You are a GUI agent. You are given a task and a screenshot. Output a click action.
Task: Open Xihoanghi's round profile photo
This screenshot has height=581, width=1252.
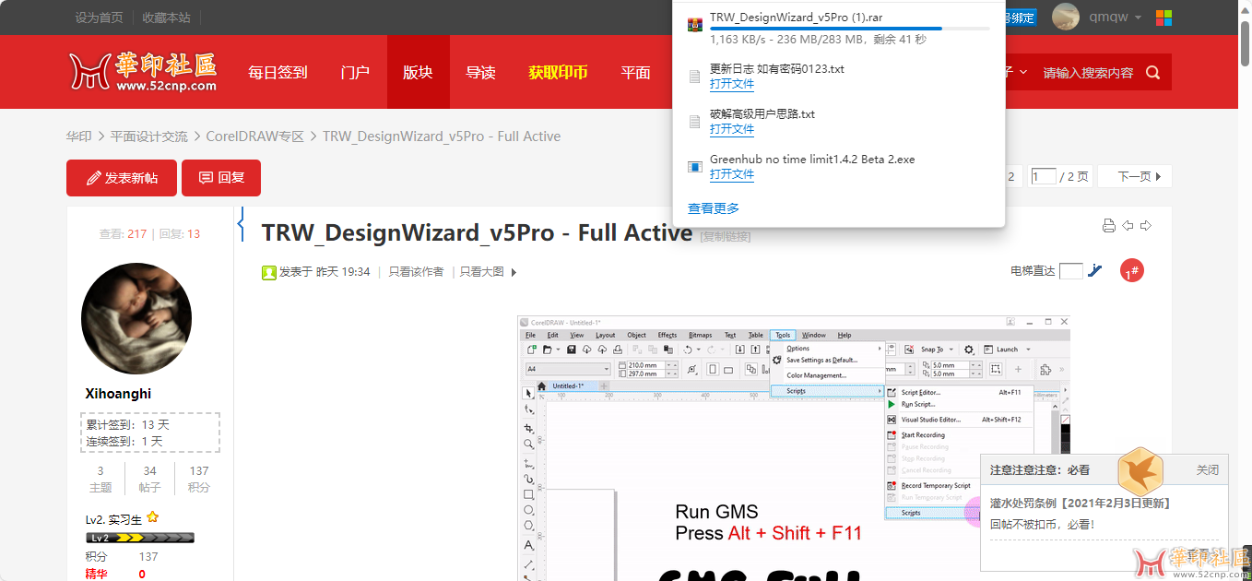point(136,318)
